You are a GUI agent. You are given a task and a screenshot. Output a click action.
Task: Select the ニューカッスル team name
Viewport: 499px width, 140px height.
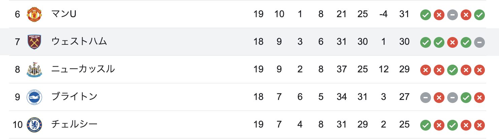pos(83,69)
